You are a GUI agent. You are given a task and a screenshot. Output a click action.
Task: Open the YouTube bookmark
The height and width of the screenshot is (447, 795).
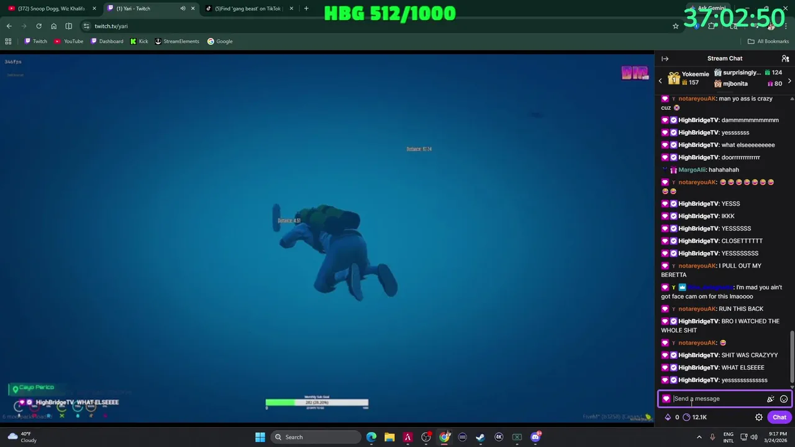click(69, 41)
